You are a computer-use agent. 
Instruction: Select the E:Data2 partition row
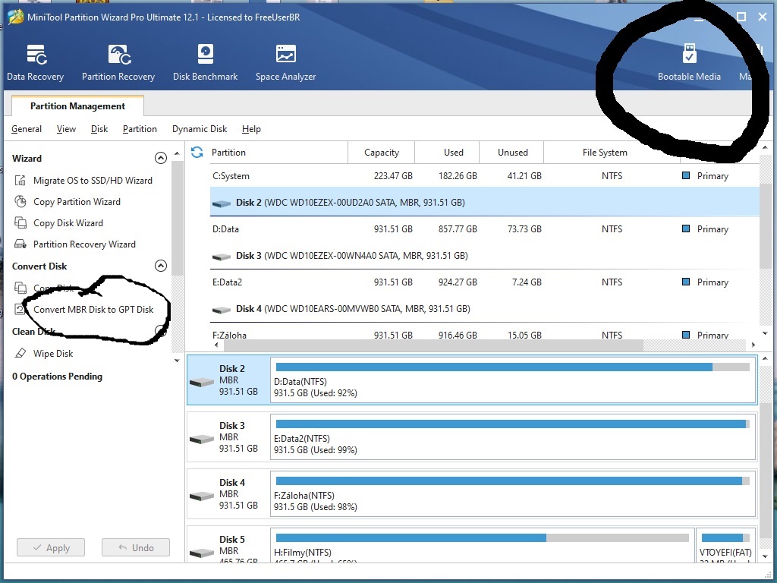tap(484, 282)
